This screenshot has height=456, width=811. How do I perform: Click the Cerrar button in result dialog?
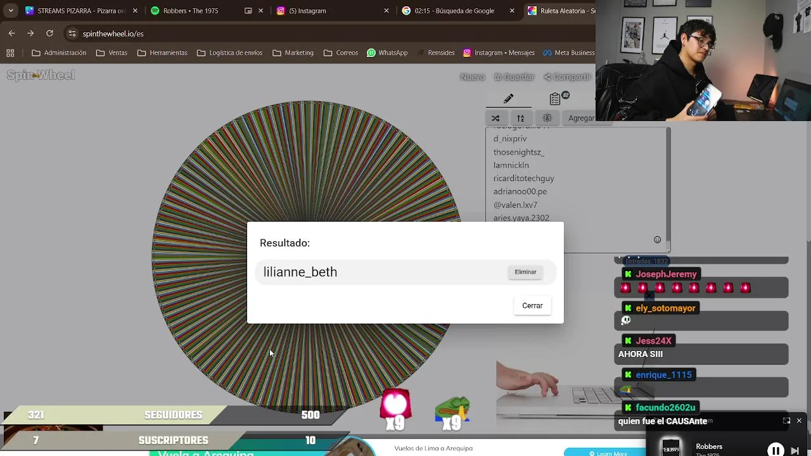532,305
